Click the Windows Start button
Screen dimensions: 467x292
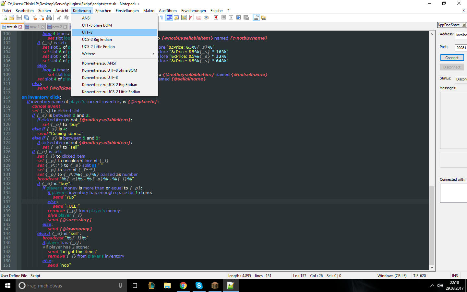(x=8, y=286)
